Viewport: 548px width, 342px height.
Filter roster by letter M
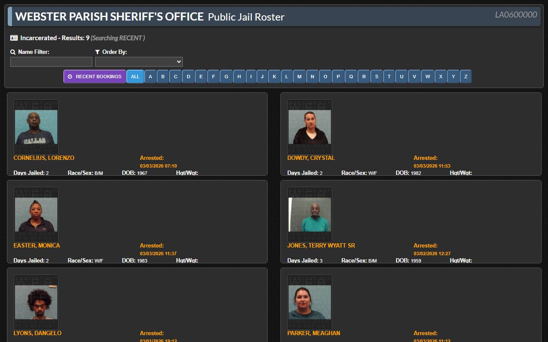pos(299,77)
